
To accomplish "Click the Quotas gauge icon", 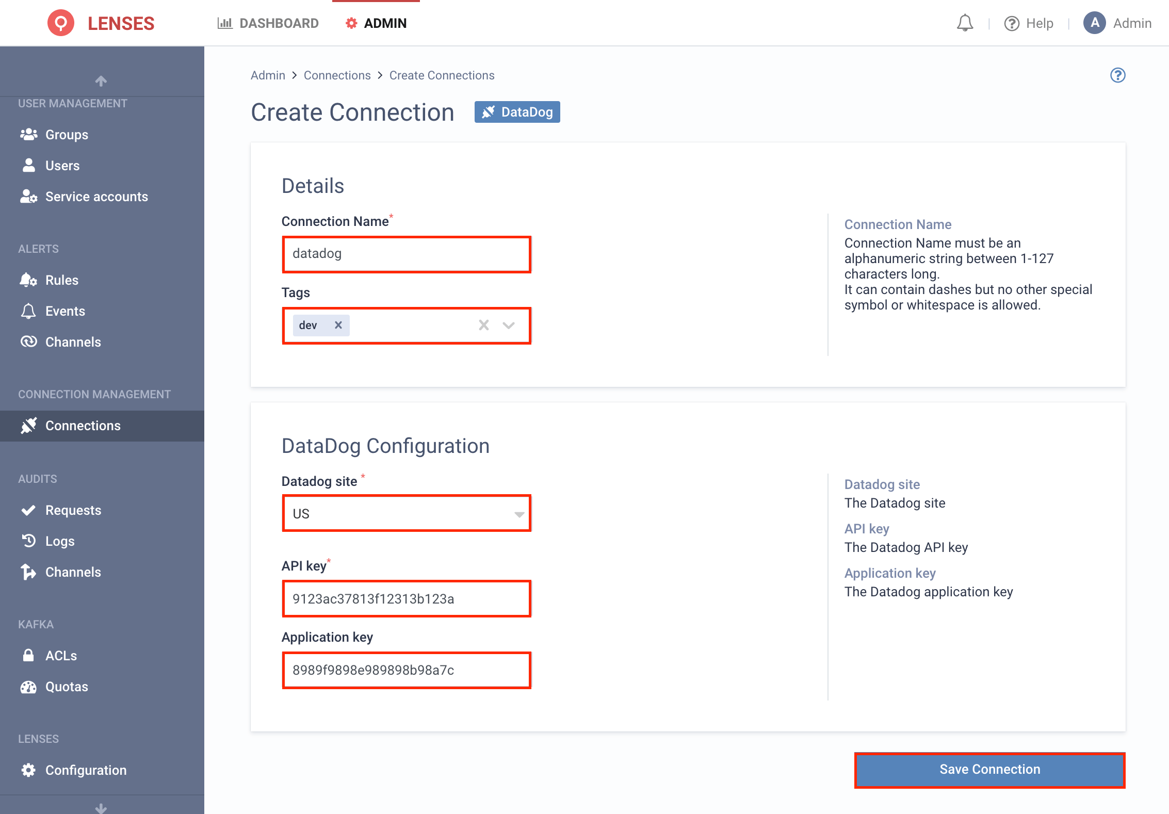I will 28,687.
